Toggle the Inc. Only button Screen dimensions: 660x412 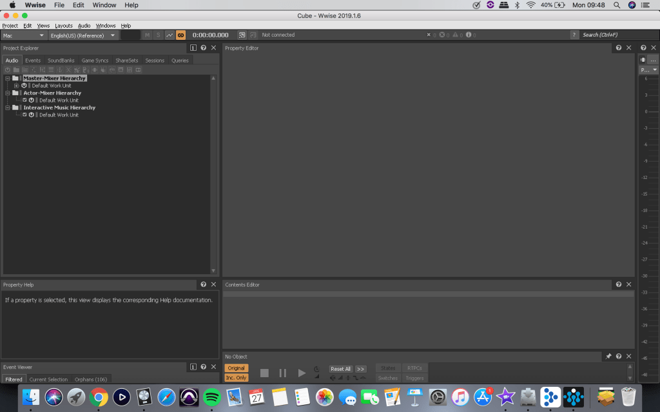click(236, 378)
